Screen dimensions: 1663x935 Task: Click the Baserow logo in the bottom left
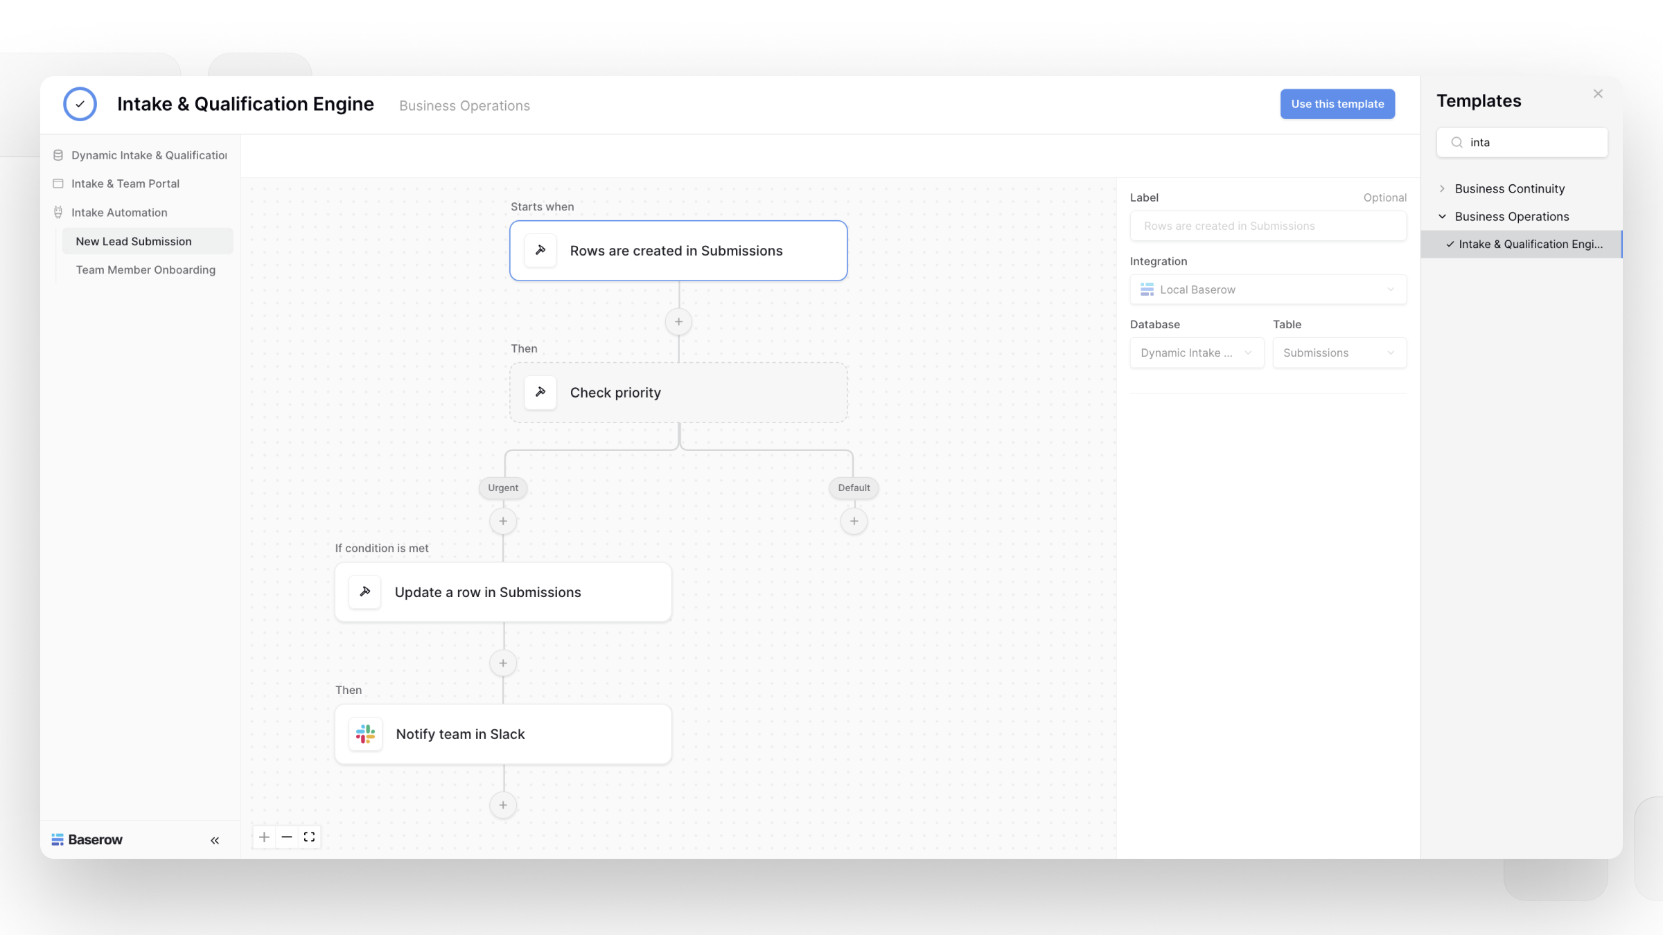pos(87,839)
